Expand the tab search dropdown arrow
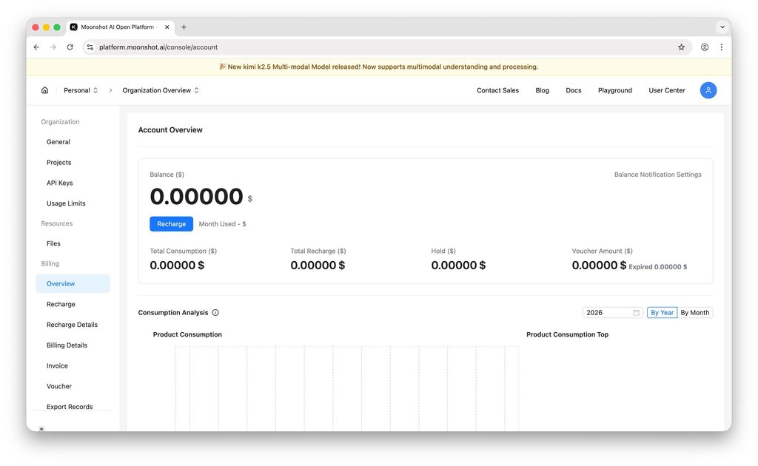This screenshot has height=466, width=758. pyautogui.click(x=722, y=27)
